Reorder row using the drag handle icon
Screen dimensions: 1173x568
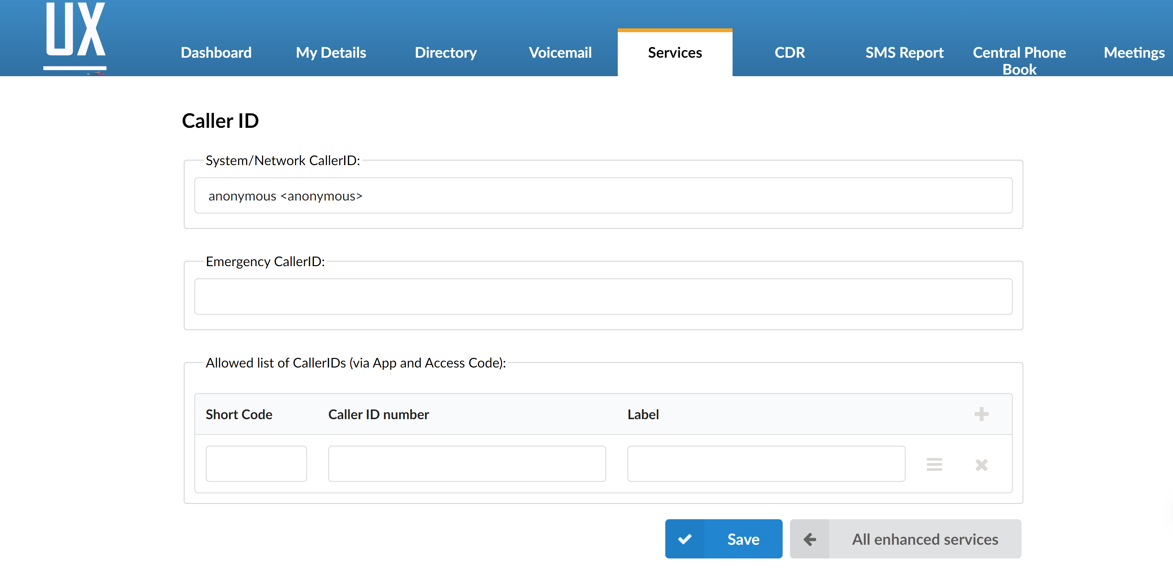[x=934, y=464]
